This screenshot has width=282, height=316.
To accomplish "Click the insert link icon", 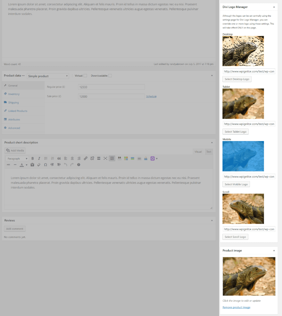I will point(86,158).
